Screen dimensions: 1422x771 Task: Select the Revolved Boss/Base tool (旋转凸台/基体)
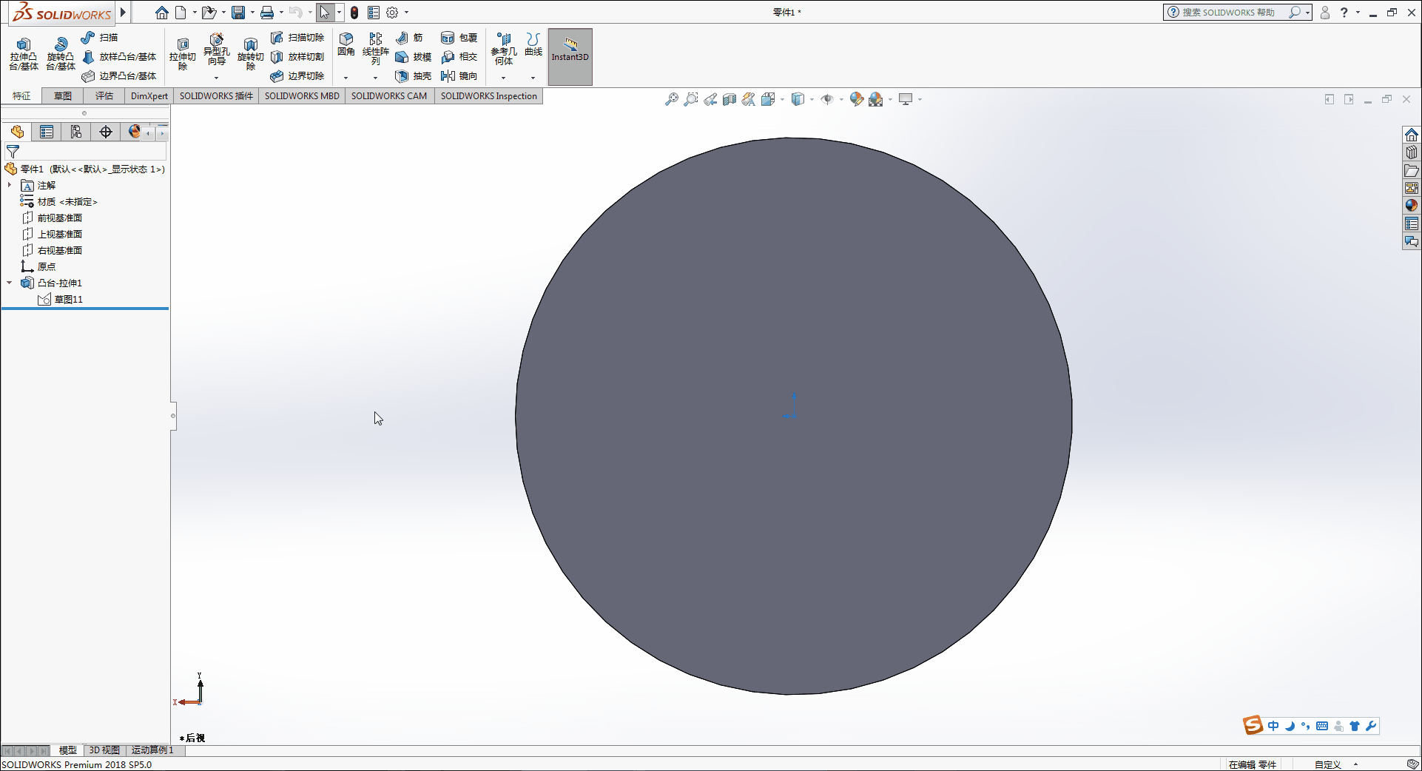(61, 54)
